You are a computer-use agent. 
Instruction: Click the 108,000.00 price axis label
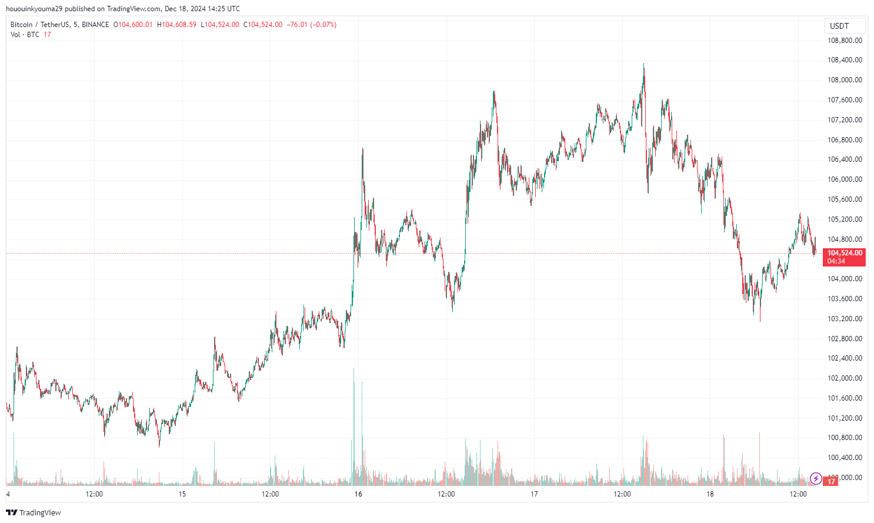845,80
